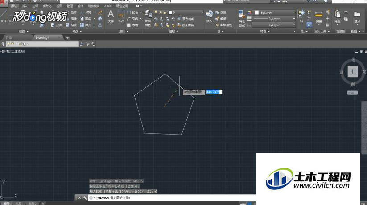This screenshot has height=205, width=367.
Task: Click the Explode tool icon
Action: click(100, 19)
